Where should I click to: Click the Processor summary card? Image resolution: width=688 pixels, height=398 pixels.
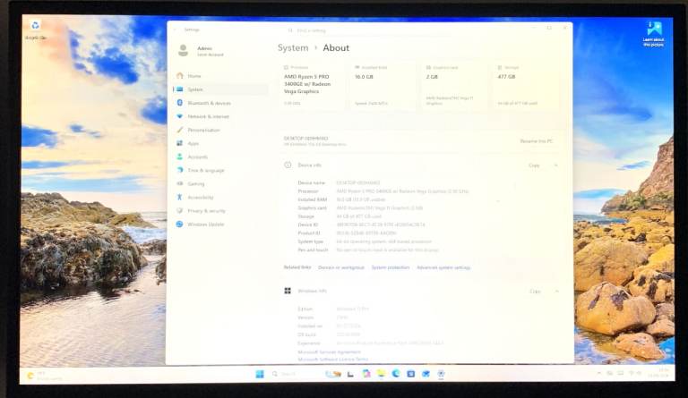point(313,85)
